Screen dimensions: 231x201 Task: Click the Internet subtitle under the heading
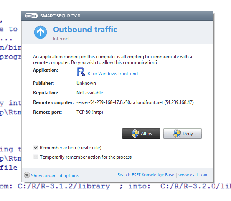(61, 39)
